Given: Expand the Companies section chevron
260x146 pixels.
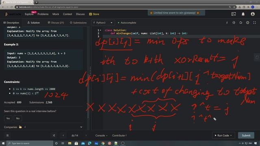Looking at the screenshot, I should pos(81,127).
